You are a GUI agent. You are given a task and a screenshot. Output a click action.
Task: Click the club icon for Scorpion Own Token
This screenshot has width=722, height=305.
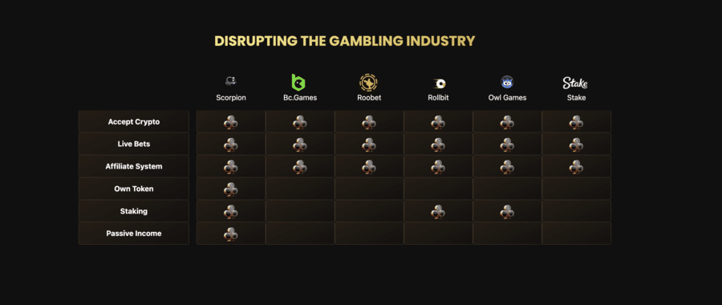coord(231,189)
